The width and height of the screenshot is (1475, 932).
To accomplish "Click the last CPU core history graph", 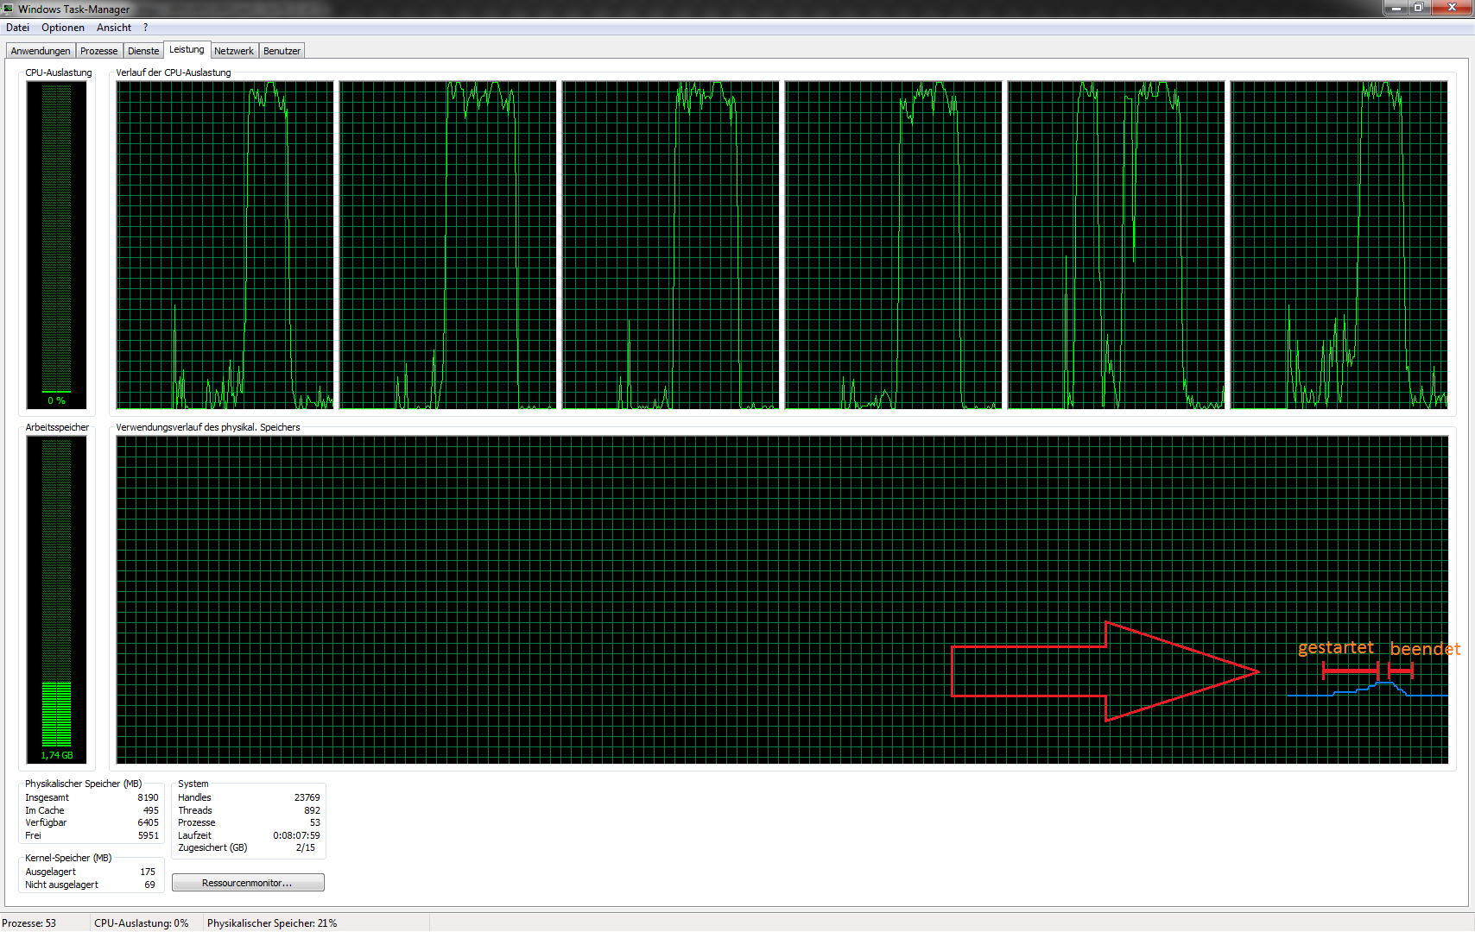I will [x=1339, y=244].
